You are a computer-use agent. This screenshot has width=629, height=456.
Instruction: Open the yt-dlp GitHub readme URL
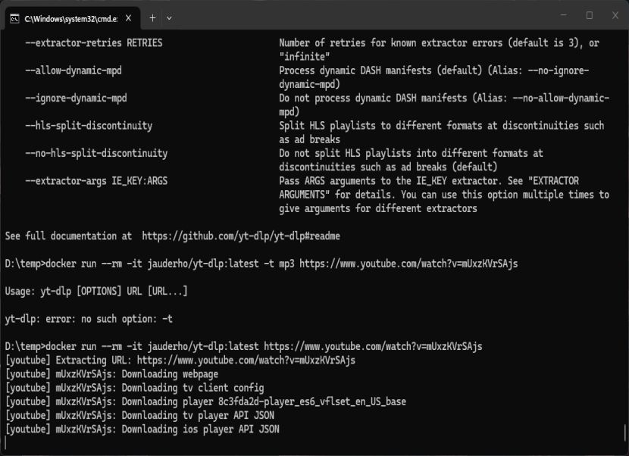coord(241,236)
